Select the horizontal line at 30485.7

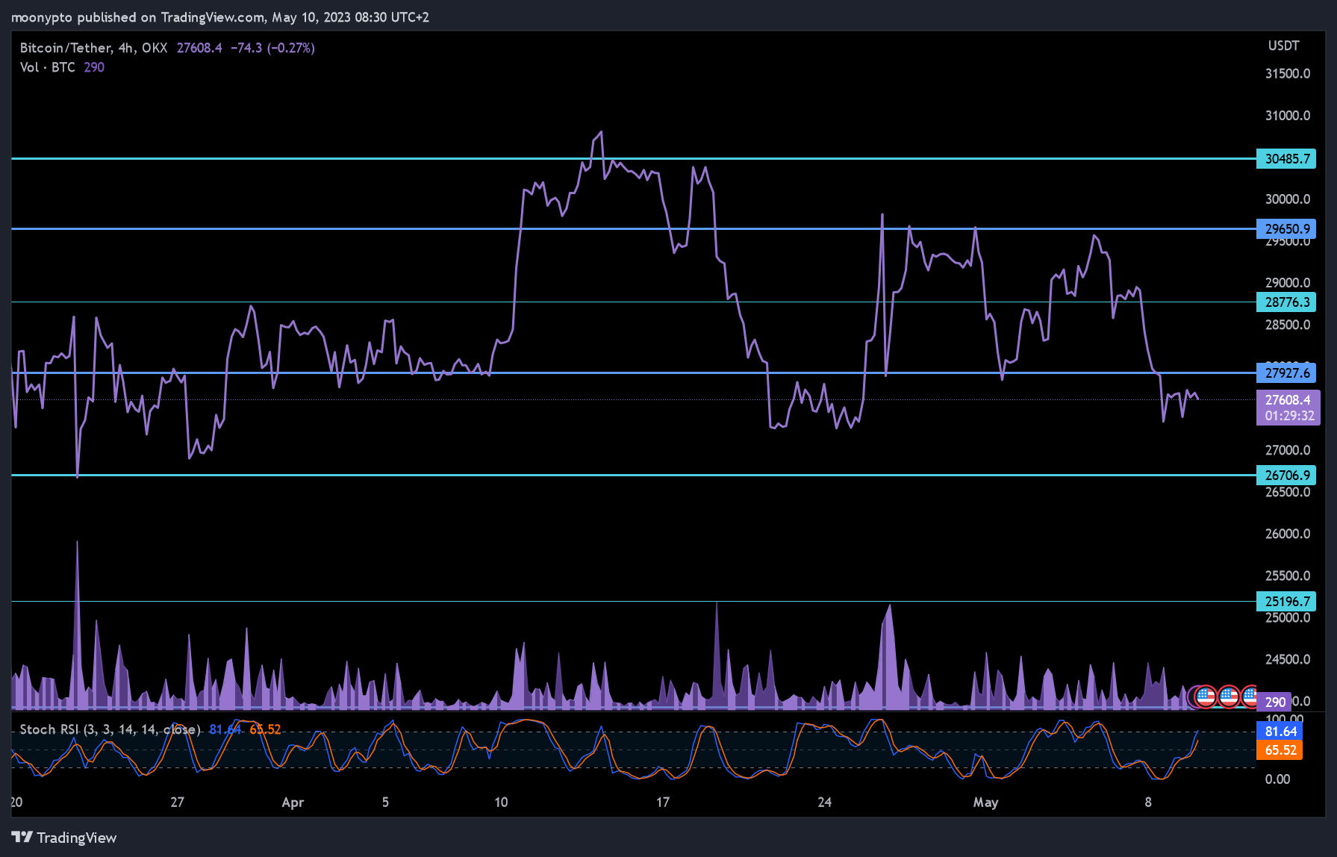634,158
